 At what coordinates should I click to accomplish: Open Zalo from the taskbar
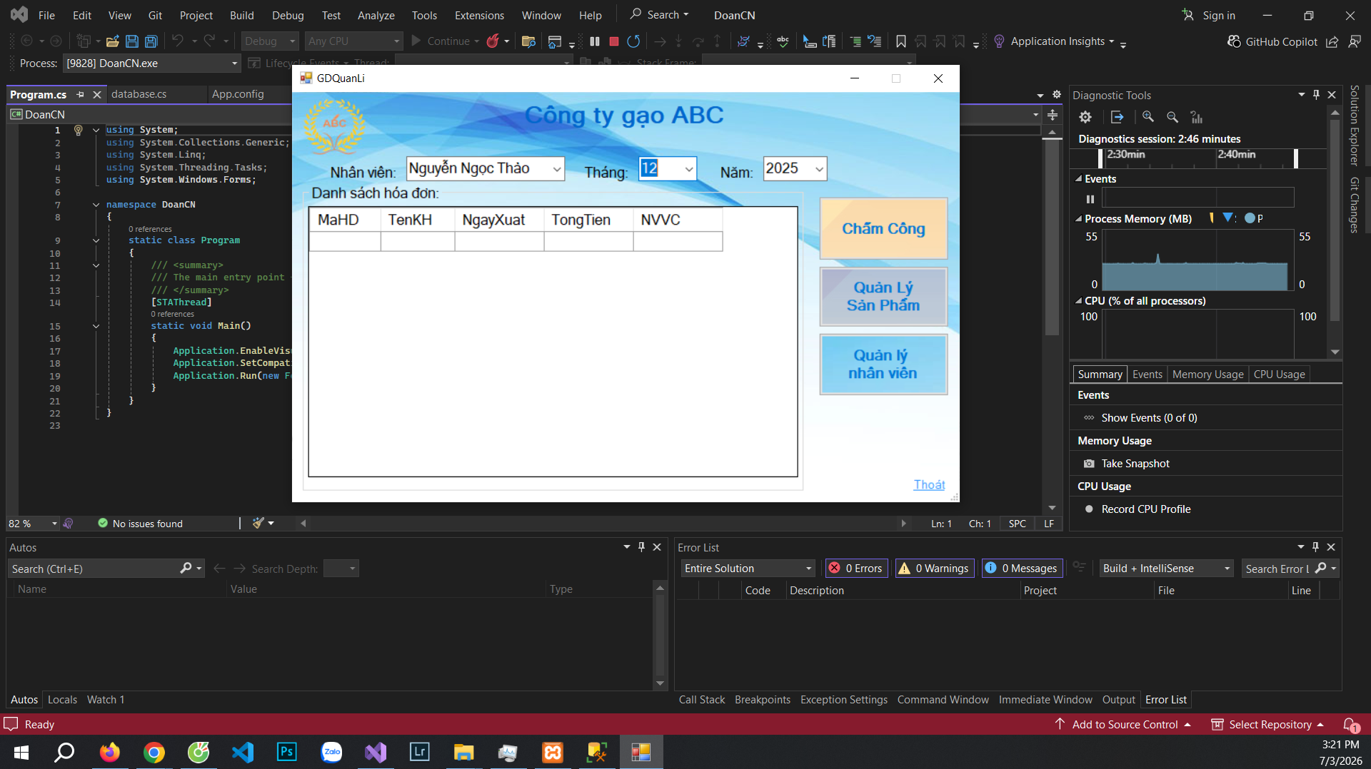(331, 752)
